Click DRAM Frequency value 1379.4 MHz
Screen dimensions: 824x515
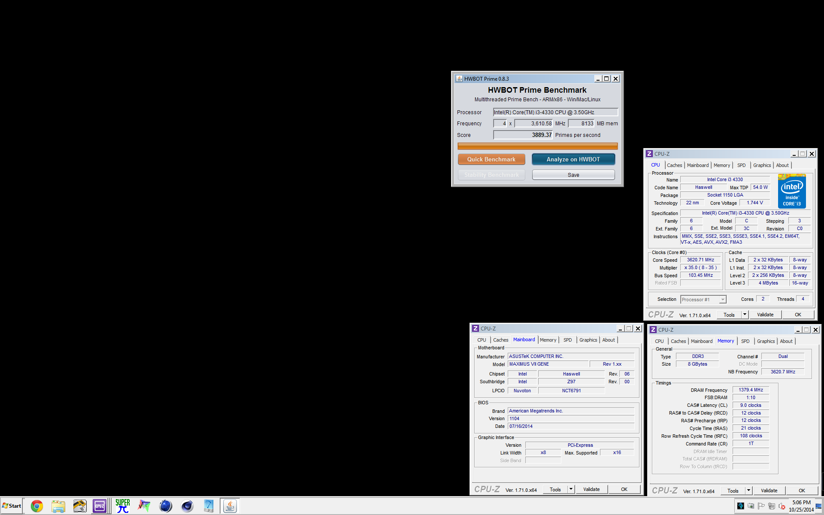751,390
